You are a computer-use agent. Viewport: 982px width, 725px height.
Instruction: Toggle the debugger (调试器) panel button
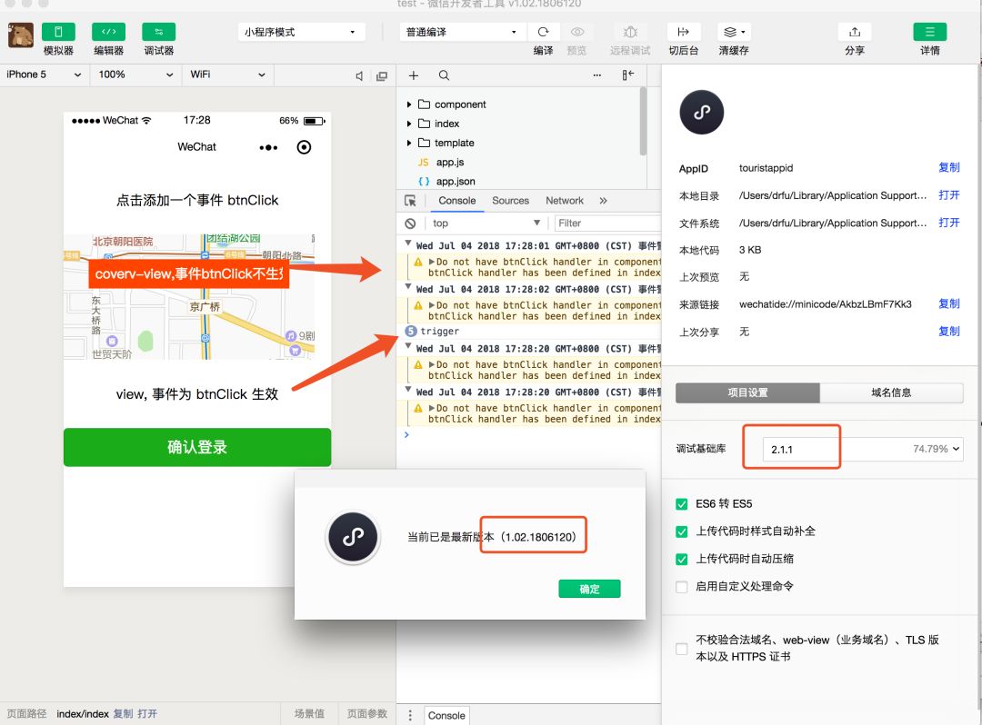pyautogui.click(x=158, y=32)
